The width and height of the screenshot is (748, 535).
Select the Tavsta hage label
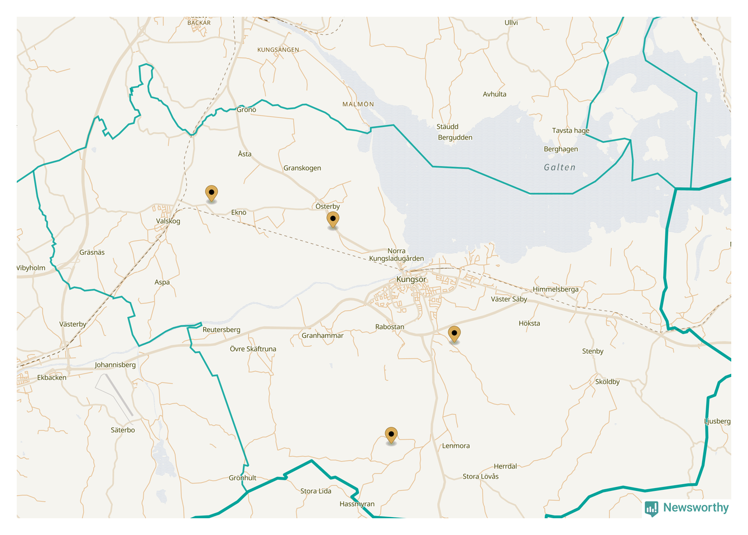point(570,131)
